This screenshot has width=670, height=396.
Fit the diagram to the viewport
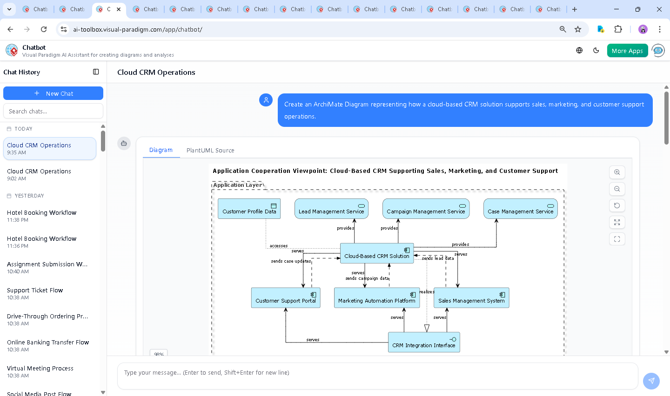coord(617,239)
